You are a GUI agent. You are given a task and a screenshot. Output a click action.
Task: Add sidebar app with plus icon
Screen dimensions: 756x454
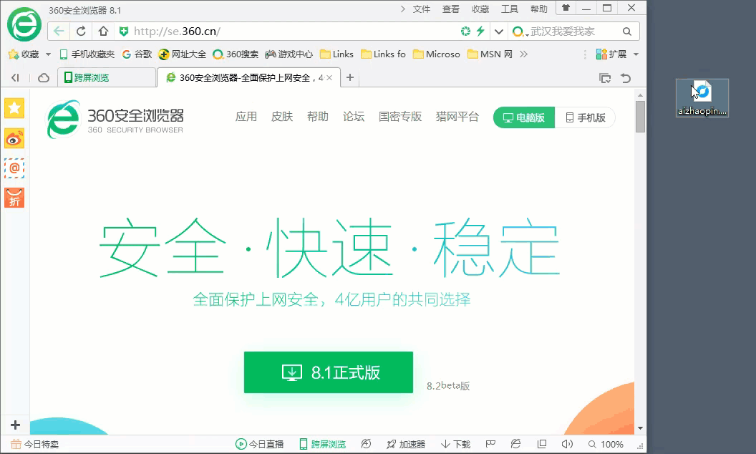15,425
